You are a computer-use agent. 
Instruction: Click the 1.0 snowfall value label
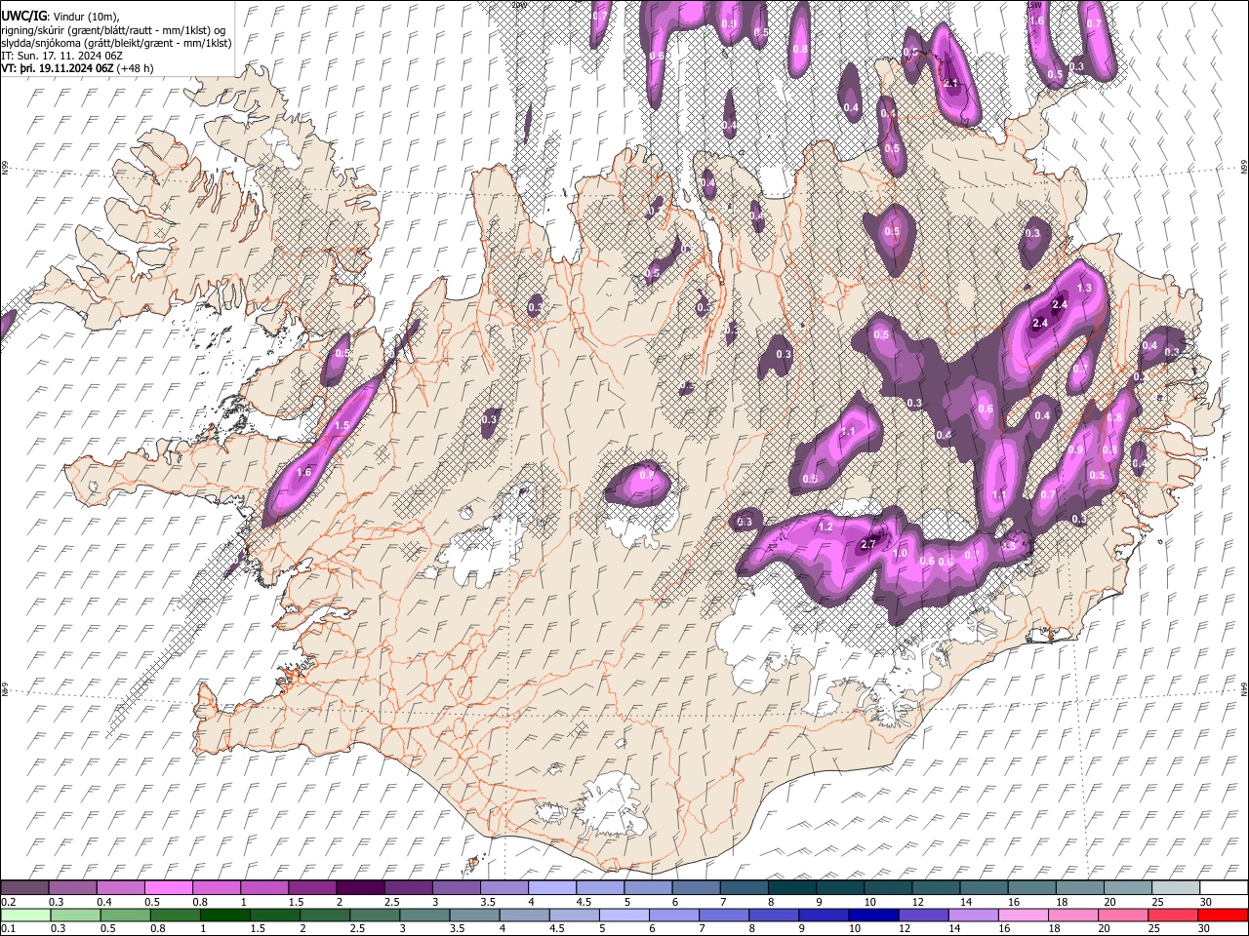pos(900,553)
